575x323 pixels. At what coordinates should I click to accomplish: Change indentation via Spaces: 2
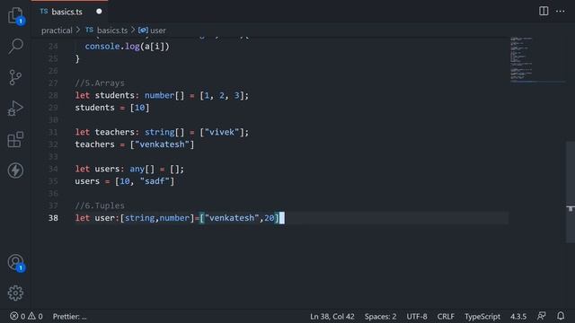coord(380,317)
